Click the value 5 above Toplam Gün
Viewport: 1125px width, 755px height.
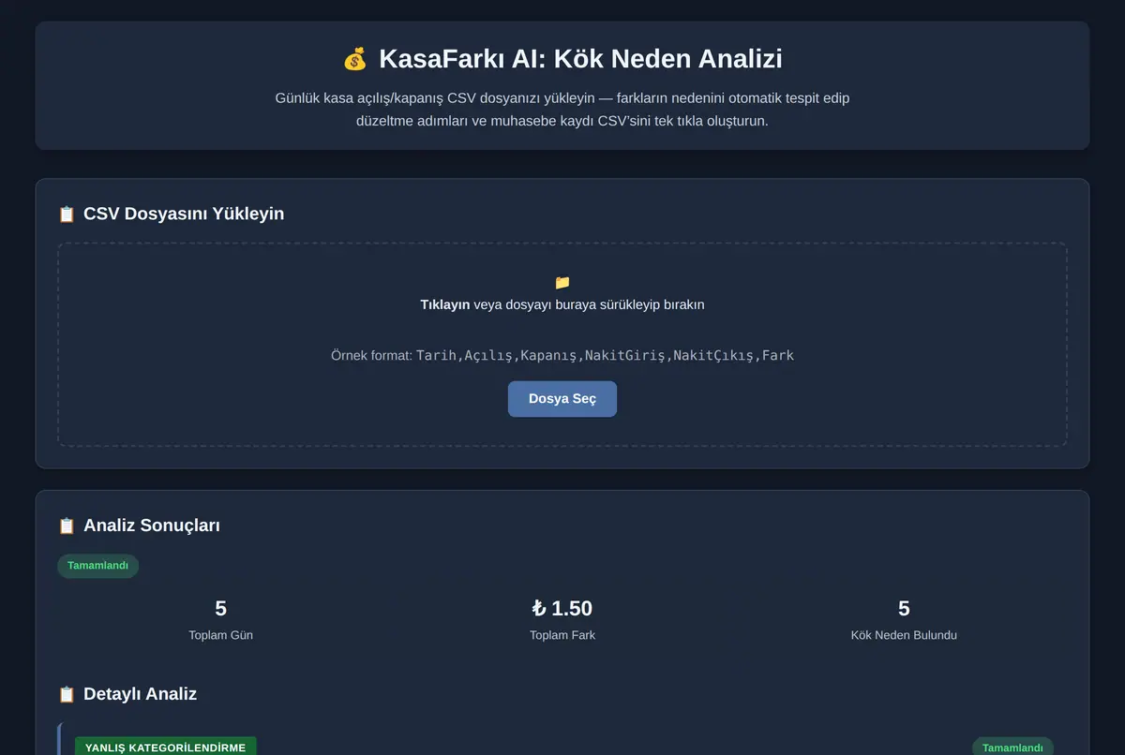(221, 608)
